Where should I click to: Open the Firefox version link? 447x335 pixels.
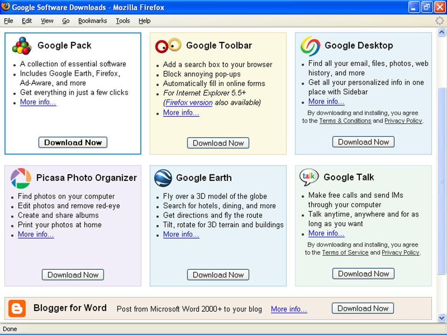tap(189, 102)
